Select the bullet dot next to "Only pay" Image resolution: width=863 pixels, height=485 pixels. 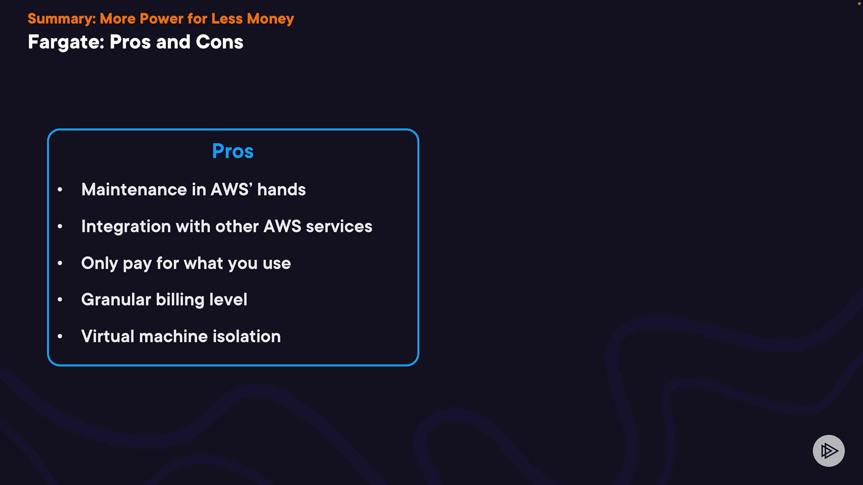click(x=60, y=263)
